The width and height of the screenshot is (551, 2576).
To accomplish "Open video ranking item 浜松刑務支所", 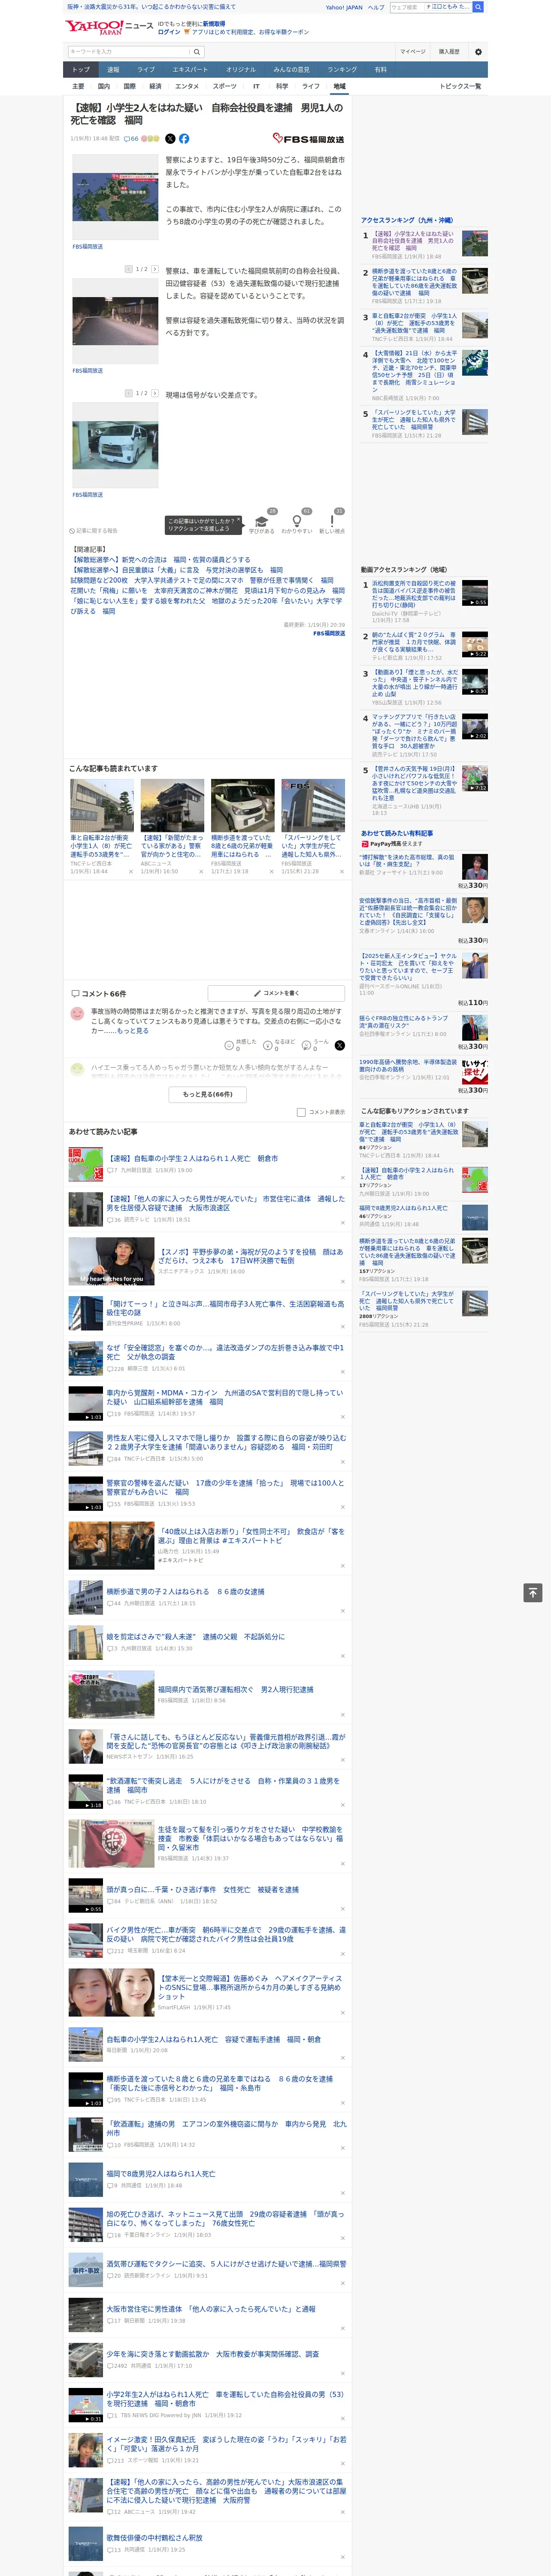I will click(x=414, y=594).
